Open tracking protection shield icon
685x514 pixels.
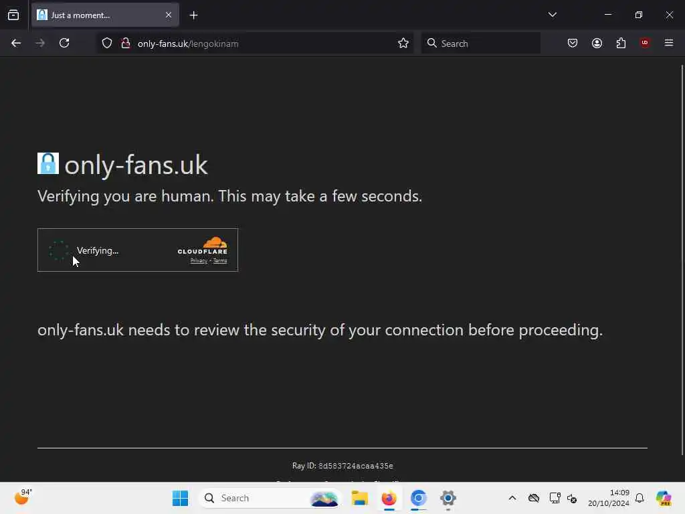[x=107, y=44]
